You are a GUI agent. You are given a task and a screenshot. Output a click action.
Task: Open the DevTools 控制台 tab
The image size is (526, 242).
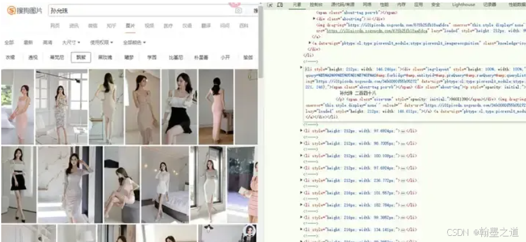click(x=316, y=5)
